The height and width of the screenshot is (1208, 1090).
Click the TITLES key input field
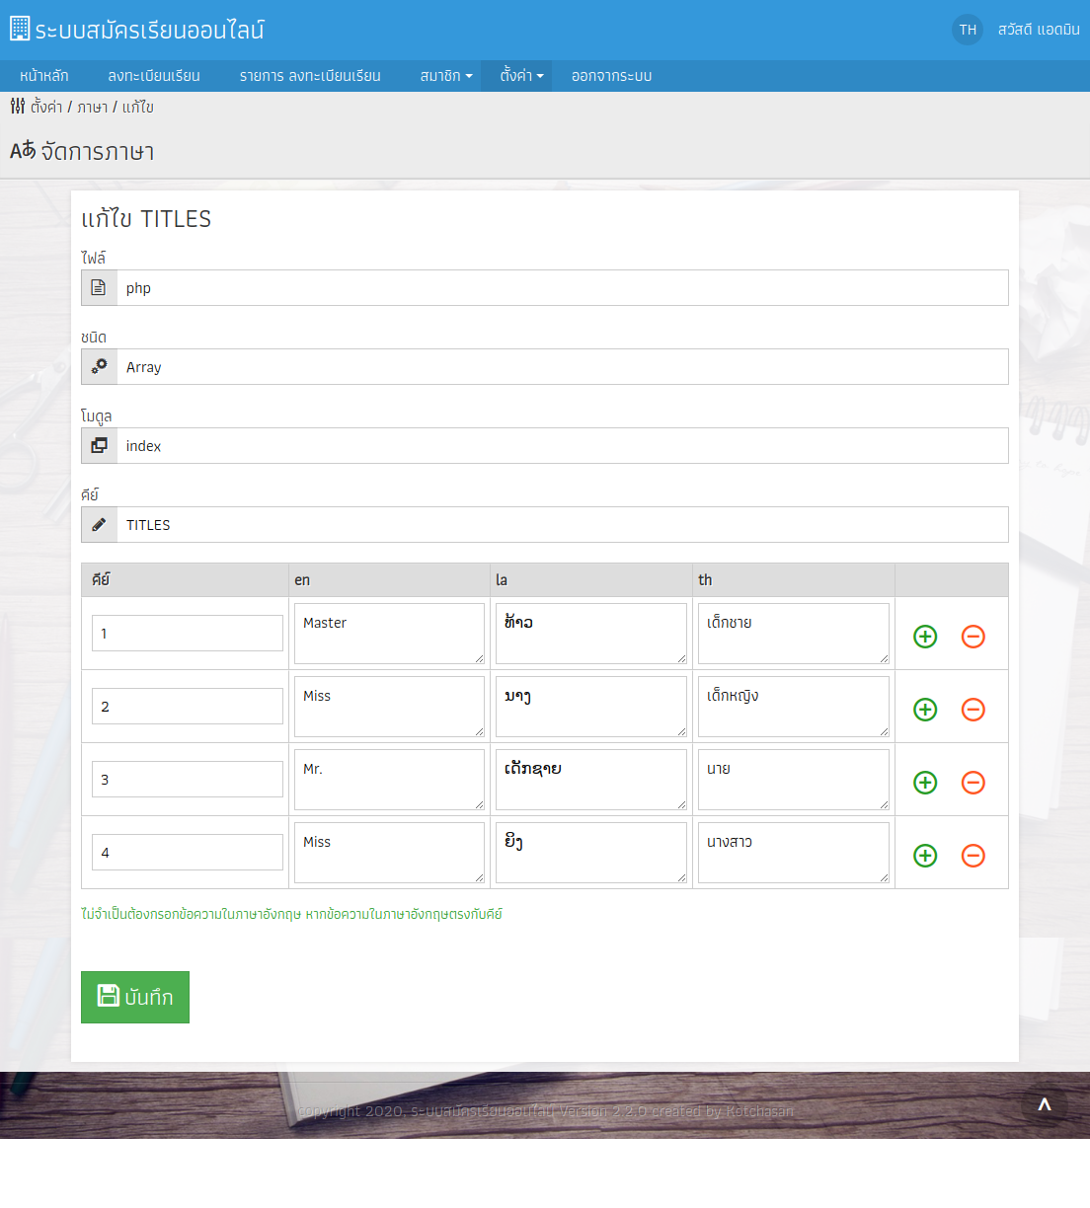click(x=562, y=525)
